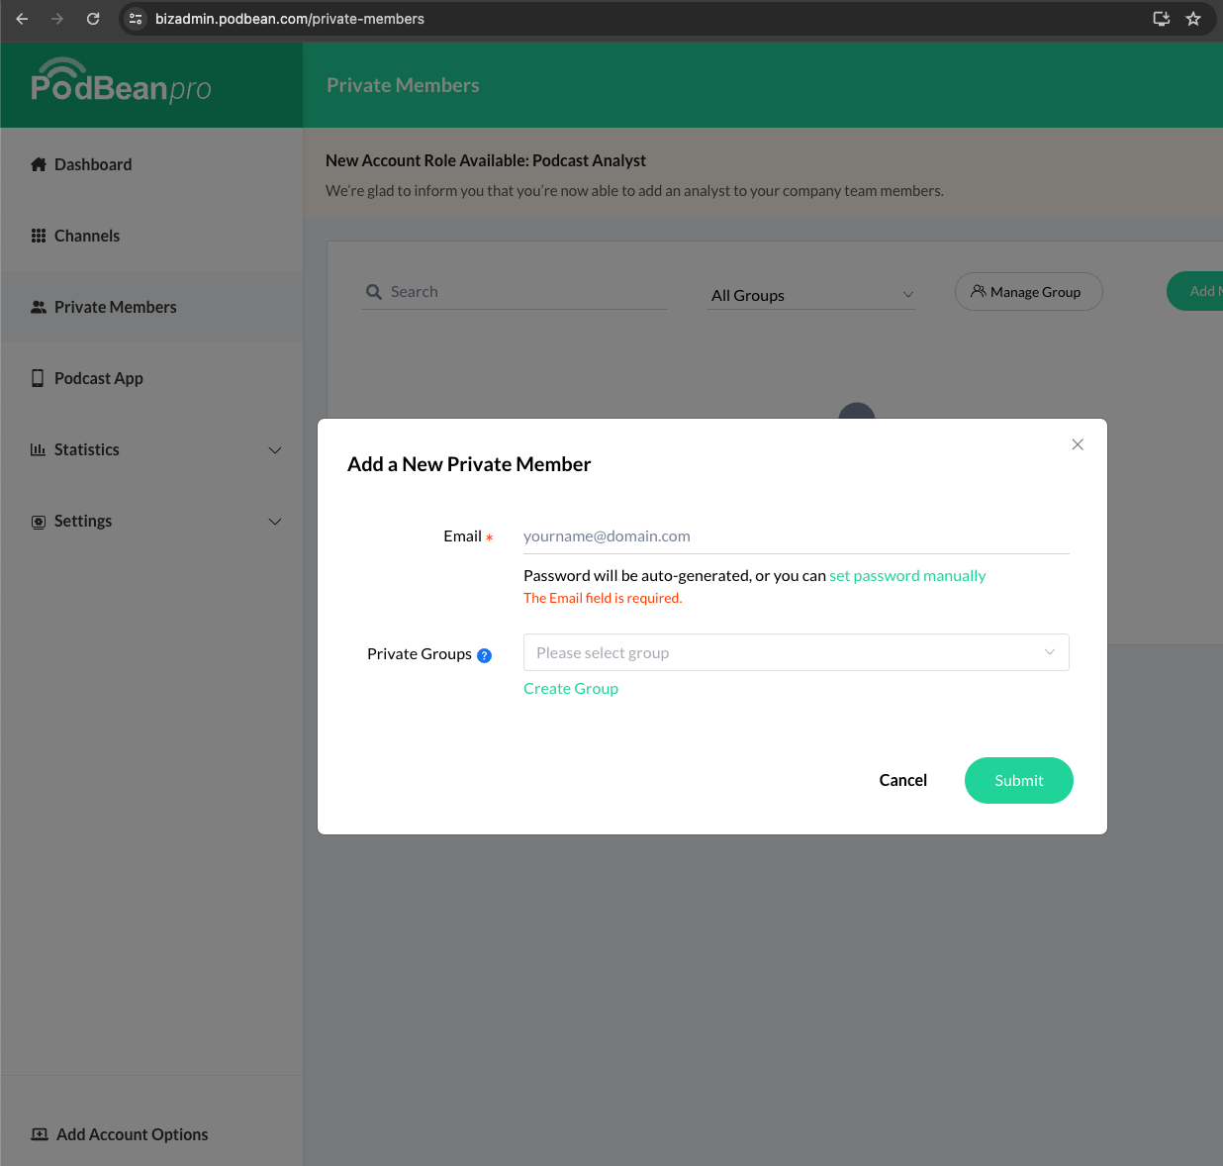Open Podcast App in sidebar
Screen dimensions: 1223x1166
(x=98, y=378)
